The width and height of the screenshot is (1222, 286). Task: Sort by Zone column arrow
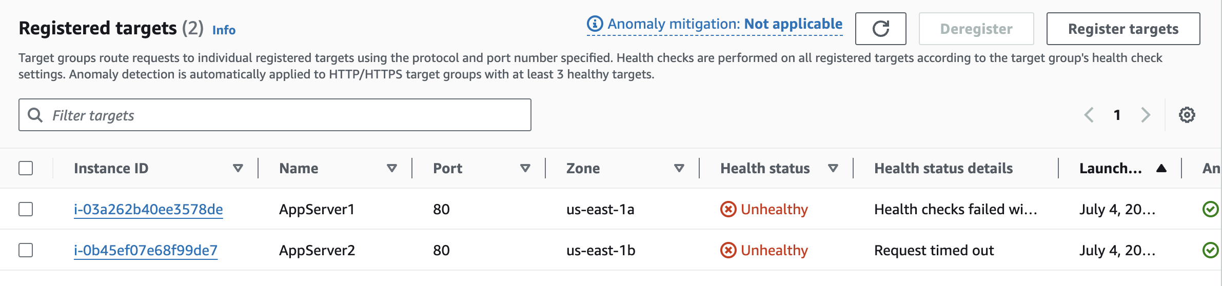(679, 168)
